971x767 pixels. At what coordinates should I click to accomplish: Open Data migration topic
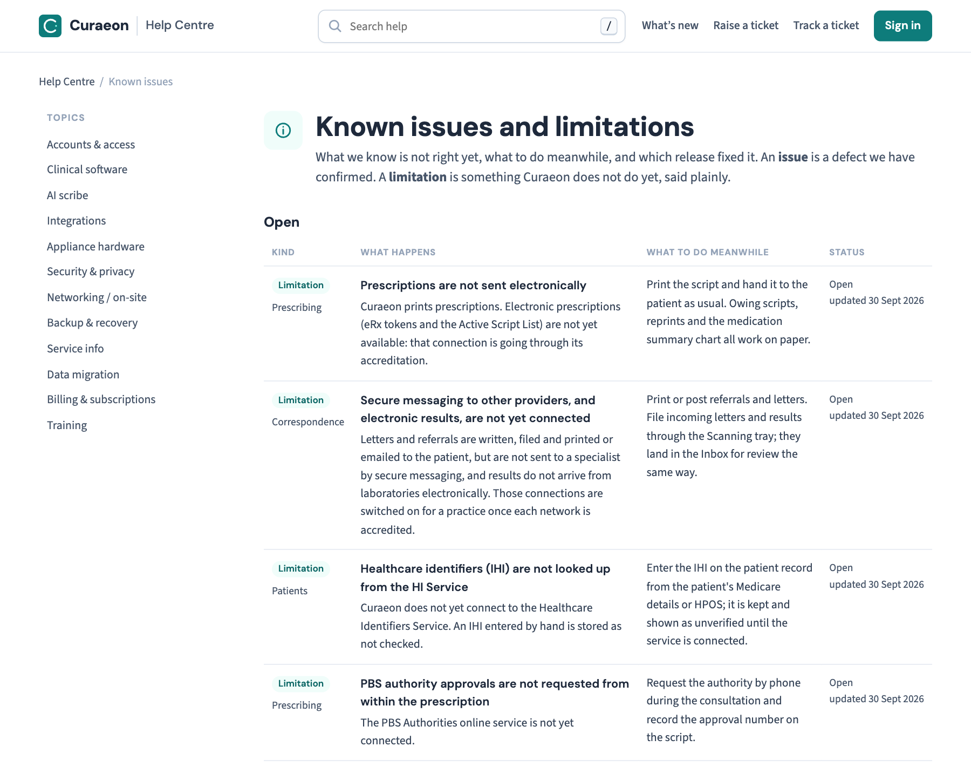(83, 375)
